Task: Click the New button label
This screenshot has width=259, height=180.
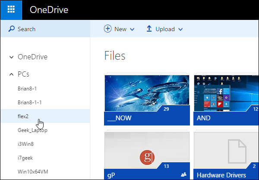Action: (x=120, y=29)
